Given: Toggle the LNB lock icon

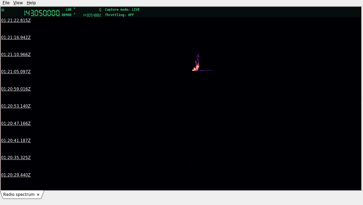Looking at the screenshot, I should [74, 8].
